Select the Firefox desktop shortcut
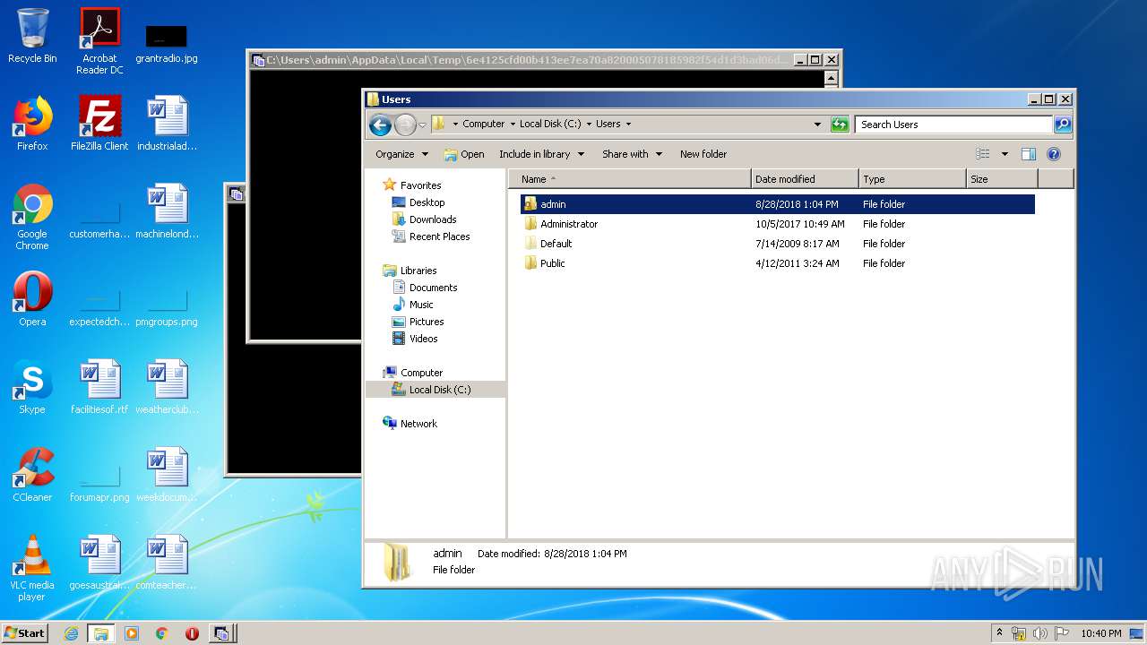The height and width of the screenshot is (645, 1147). 32,124
